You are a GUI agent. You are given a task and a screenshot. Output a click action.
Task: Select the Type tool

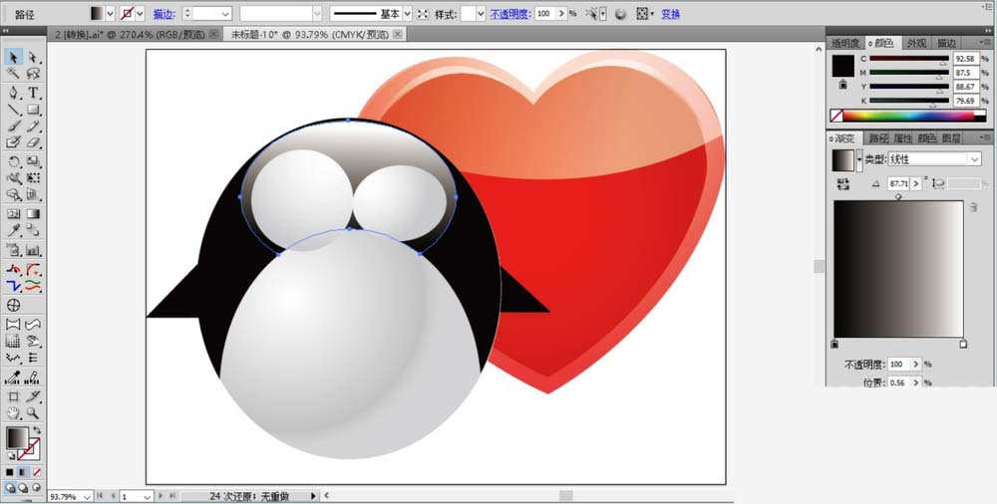click(33, 94)
